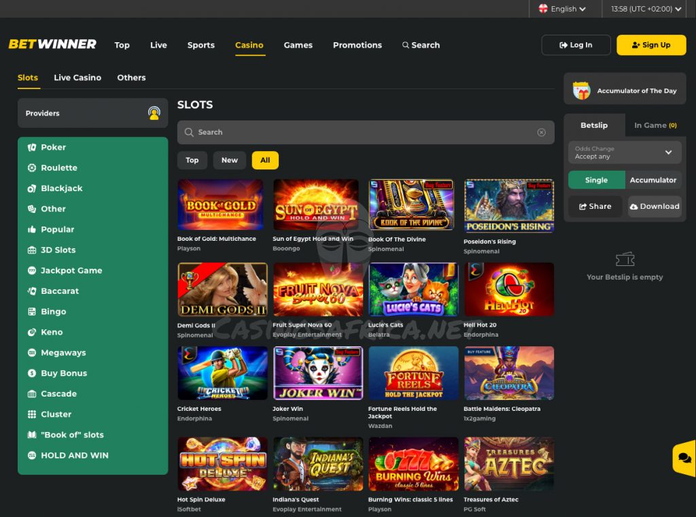This screenshot has width=696, height=517.
Task: Open Book of Gold: Multichance game
Action: coord(221,205)
